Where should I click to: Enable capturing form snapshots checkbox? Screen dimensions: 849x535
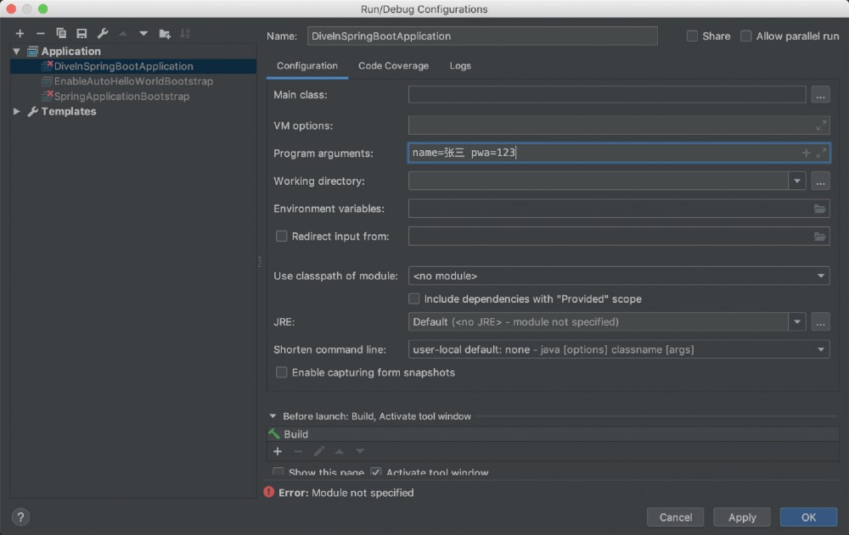coord(282,372)
